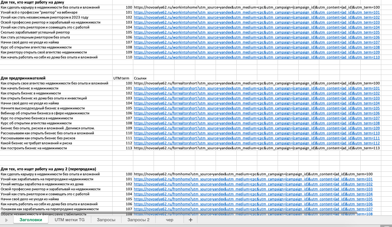Follow the workintohome link ending utm_term=103
This screenshot has width=392, height=227.
point(257,22)
